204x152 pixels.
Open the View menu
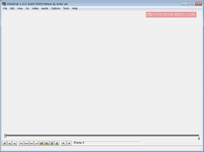pos(20,8)
